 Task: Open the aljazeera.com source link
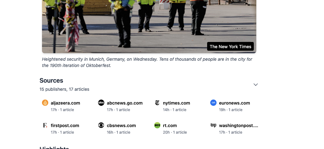pyautogui.click(x=65, y=103)
